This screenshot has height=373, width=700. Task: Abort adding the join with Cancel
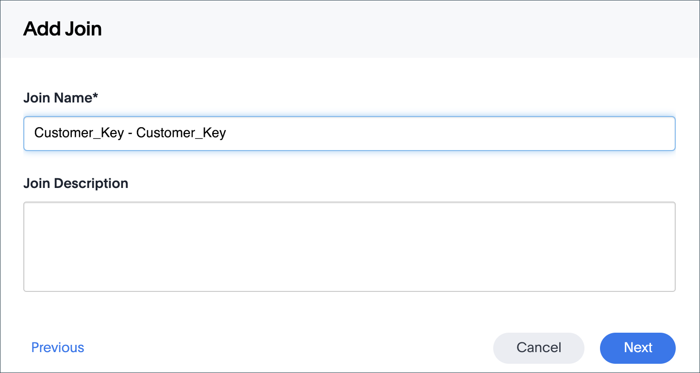point(538,348)
